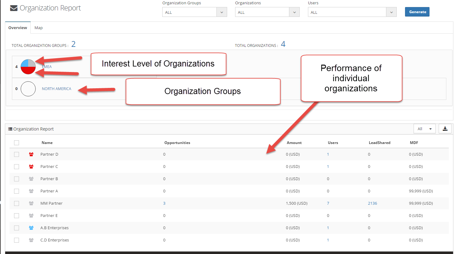
Task: Click the list icon beside Organization Report panel title
Action: [10, 129]
